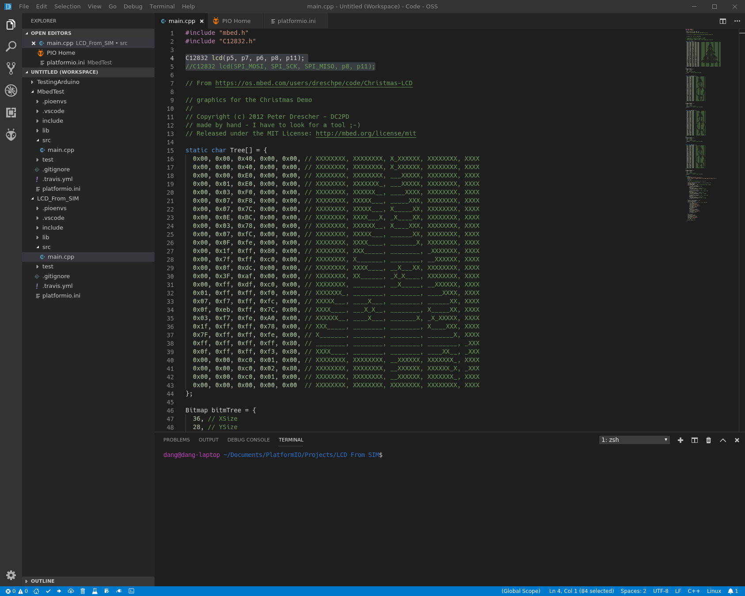745x596 pixels.
Task: Open PlatformIO Home from status bar
Action: 36,591
